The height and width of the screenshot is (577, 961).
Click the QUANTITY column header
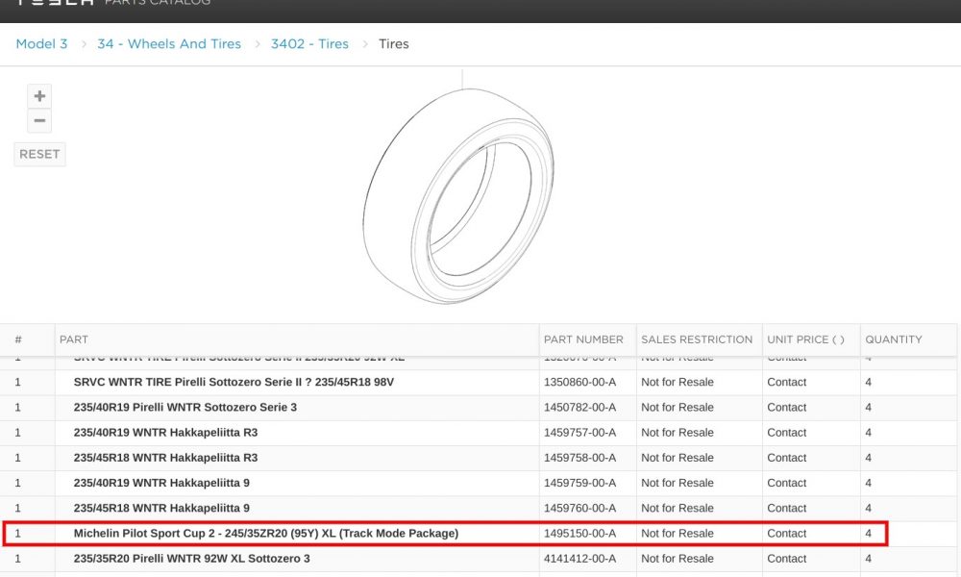click(x=894, y=339)
